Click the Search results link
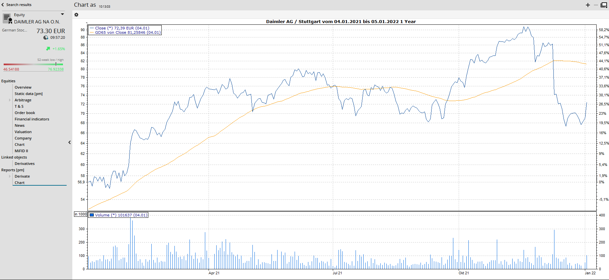Screen dimensions: 609x280 pos(19,5)
